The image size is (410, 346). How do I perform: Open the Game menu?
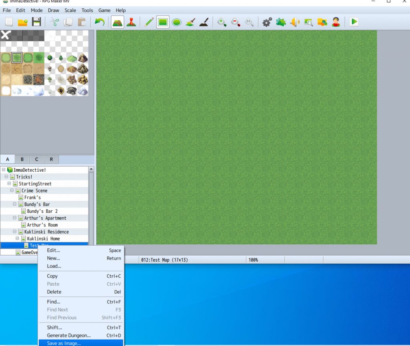(104, 10)
